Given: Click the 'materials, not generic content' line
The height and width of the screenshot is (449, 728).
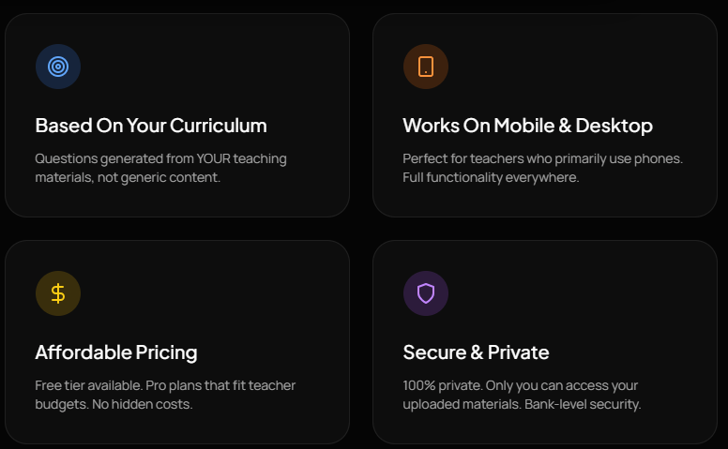Looking at the screenshot, I should coord(128,177).
